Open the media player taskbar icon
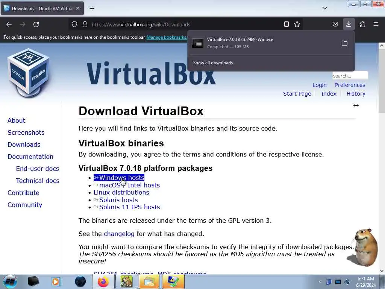 [56, 281]
